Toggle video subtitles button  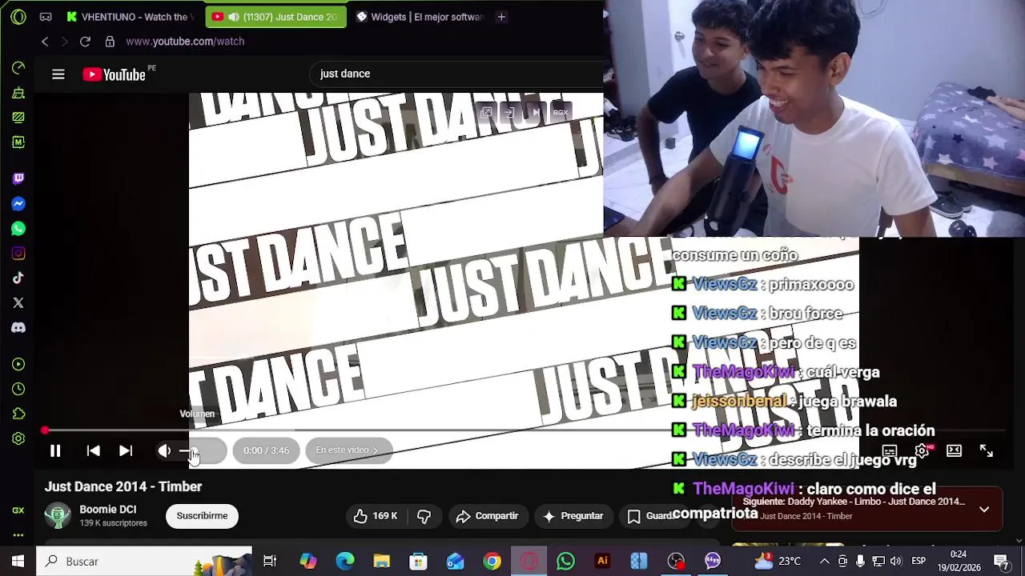[x=889, y=451]
